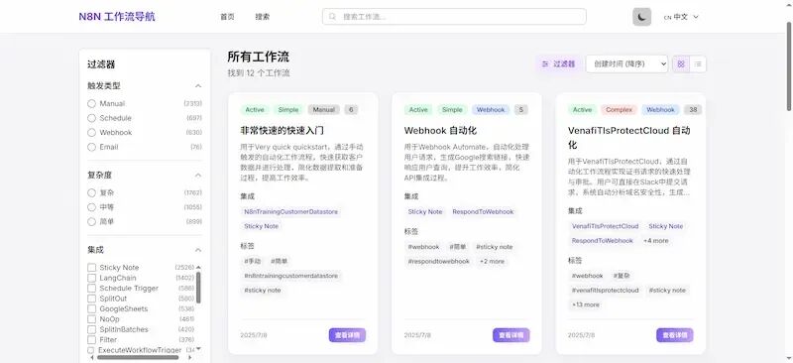Open the 非常快速的快速入门 card title
The width and height of the screenshot is (793, 363).
pos(283,131)
